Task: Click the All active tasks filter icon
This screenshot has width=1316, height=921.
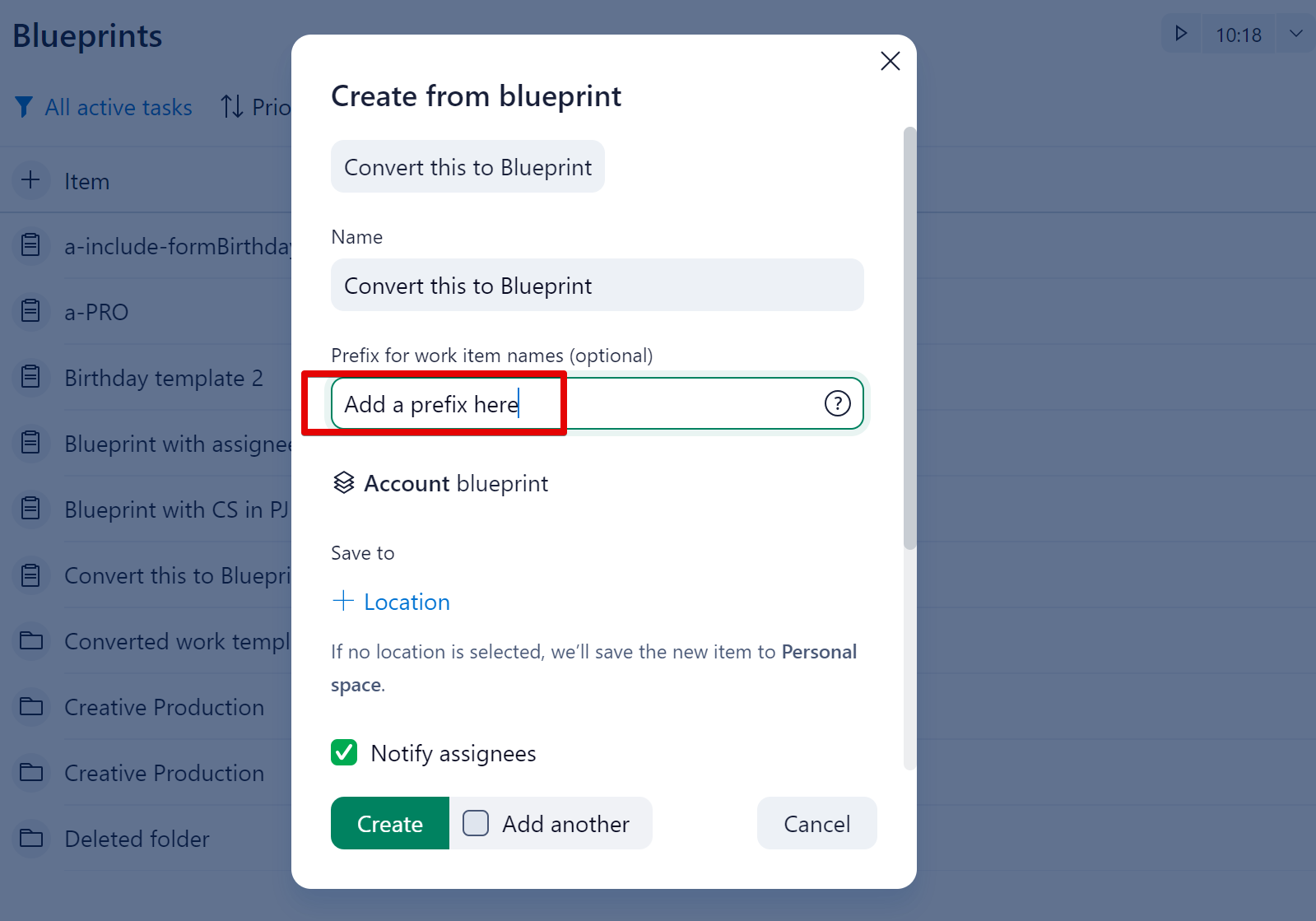Action: [x=24, y=107]
